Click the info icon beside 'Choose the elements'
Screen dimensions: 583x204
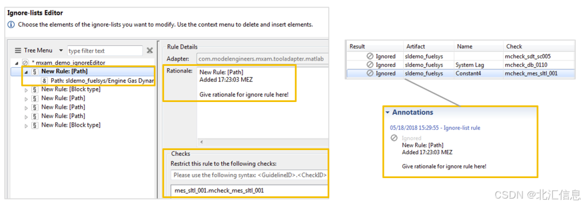click(11, 25)
